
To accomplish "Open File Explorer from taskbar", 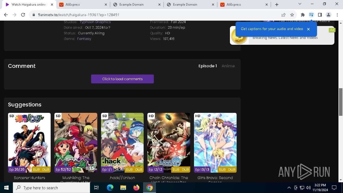I will (123, 188).
